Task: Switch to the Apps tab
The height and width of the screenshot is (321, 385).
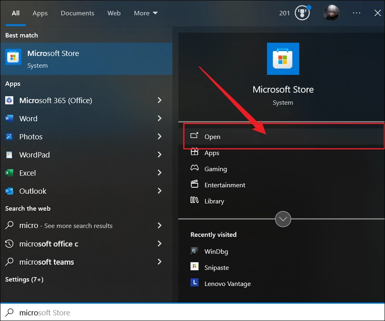Action: (x=40, y=13)
